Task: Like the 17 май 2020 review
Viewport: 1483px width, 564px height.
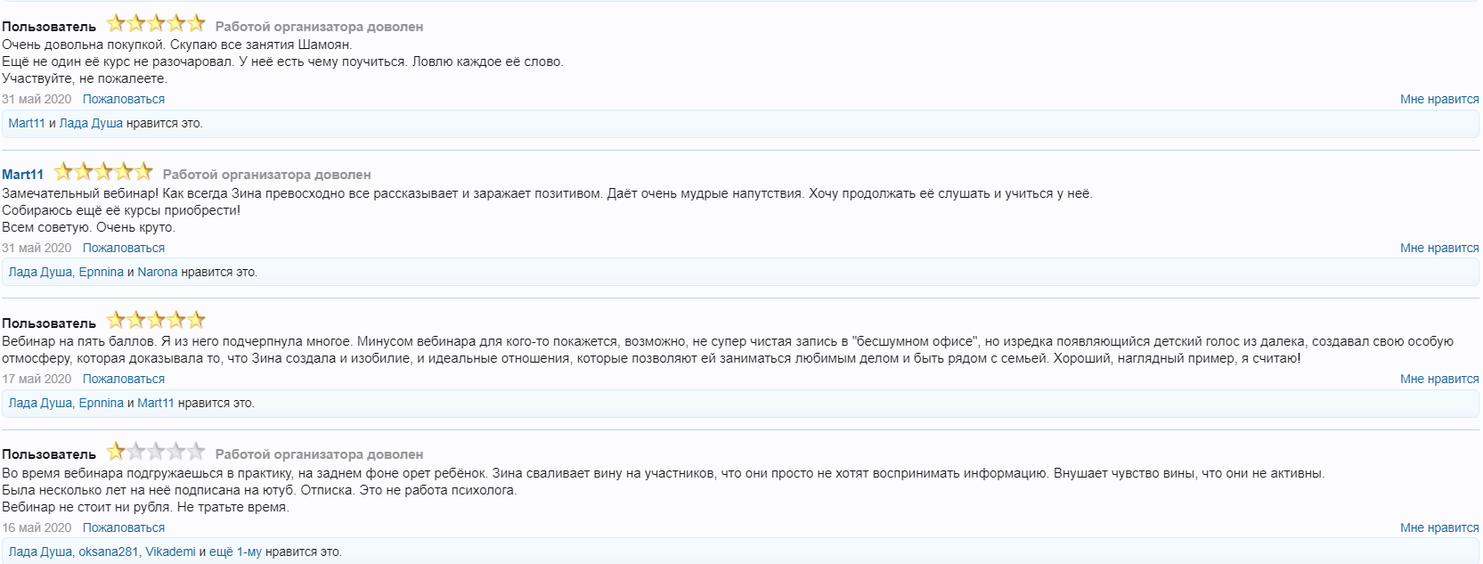Action: (x=1438, y=379)
